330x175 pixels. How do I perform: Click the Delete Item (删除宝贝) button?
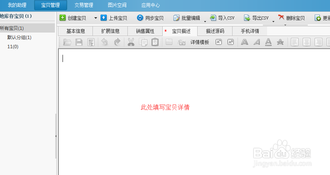292,18
